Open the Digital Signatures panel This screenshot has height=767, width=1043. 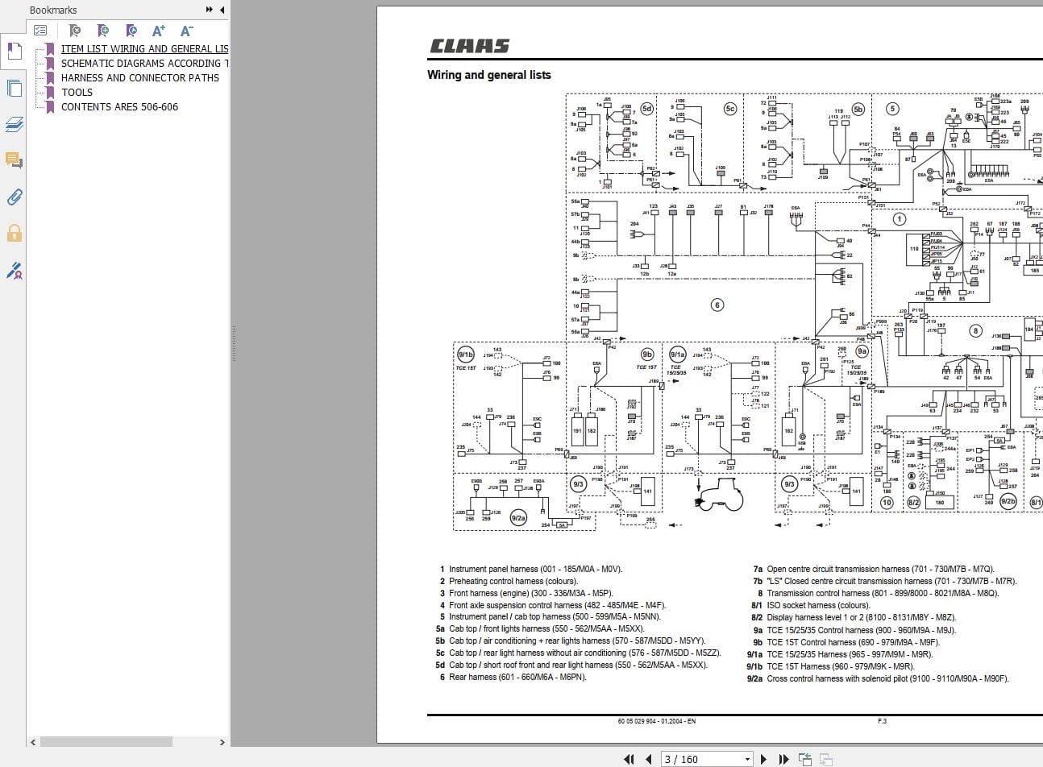14,269
